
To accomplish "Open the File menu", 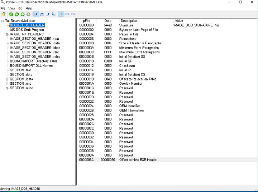I will [x=3, y=8].
